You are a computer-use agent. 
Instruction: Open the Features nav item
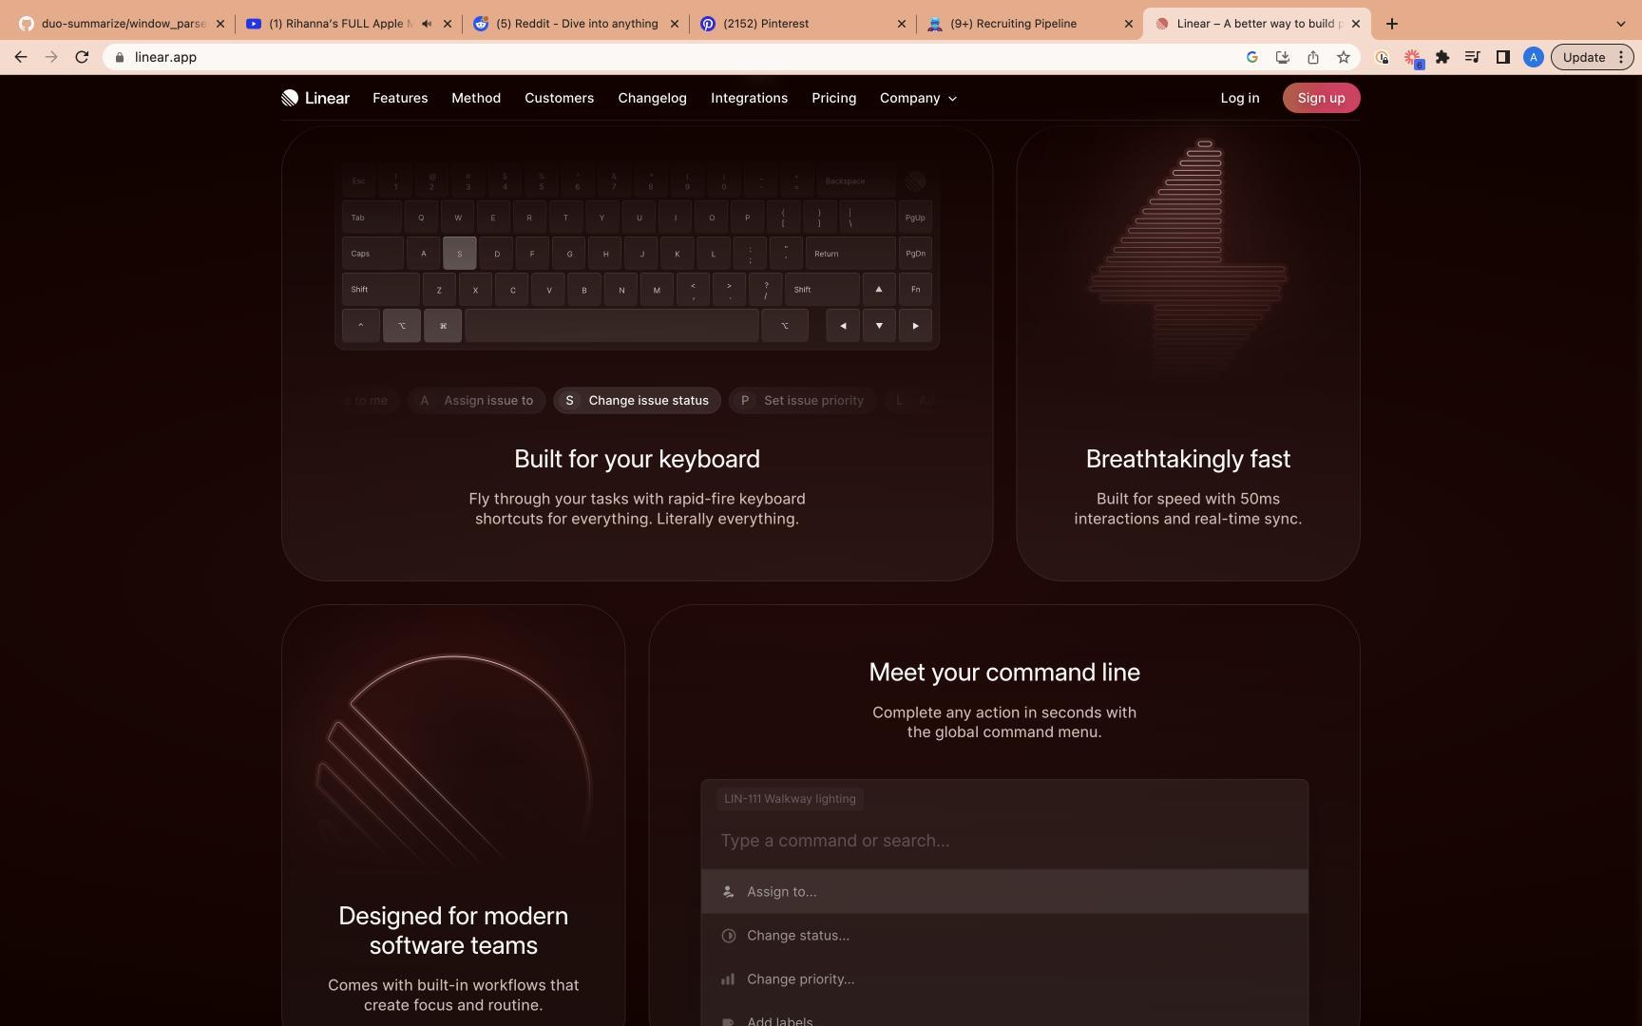[x=400, y=98]
